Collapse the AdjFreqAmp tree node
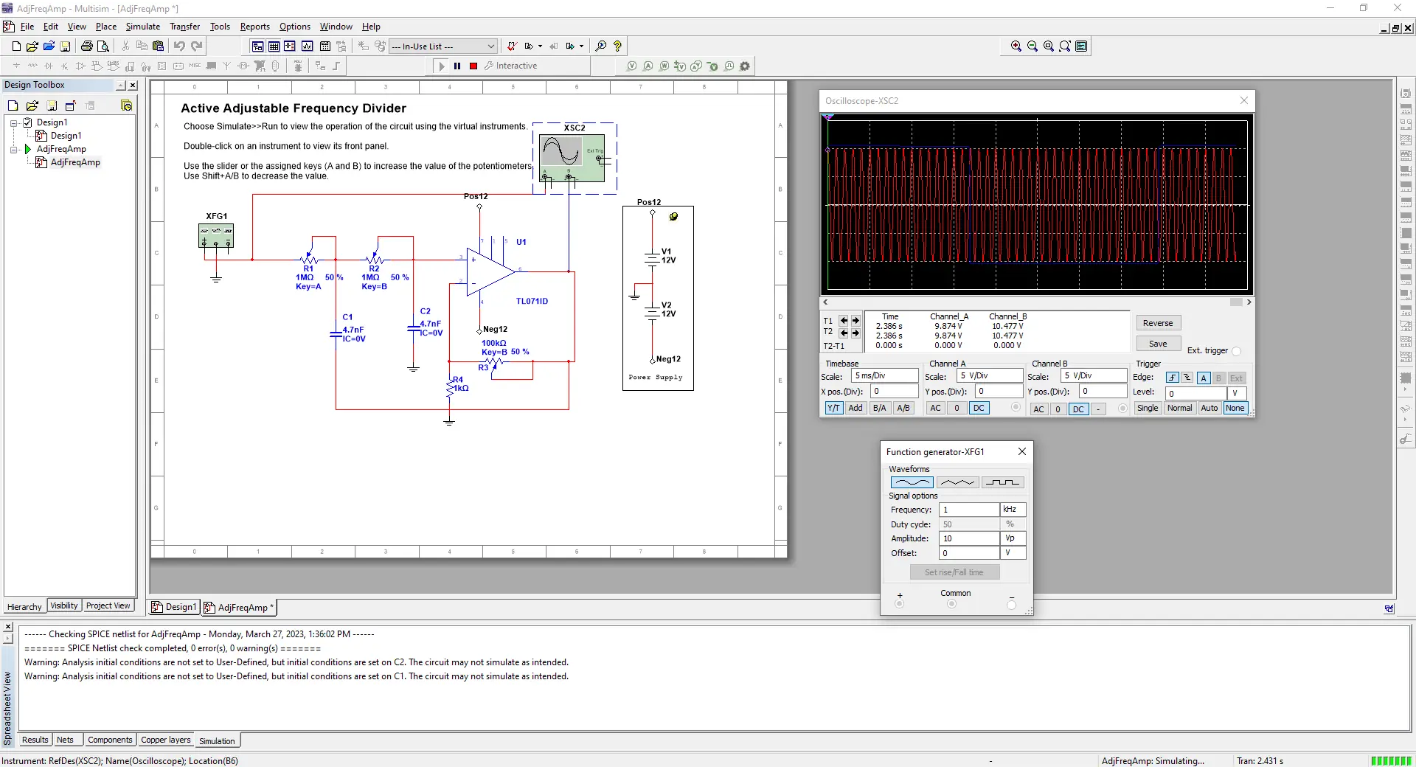The image size is (1416, 767). [13, 149]
